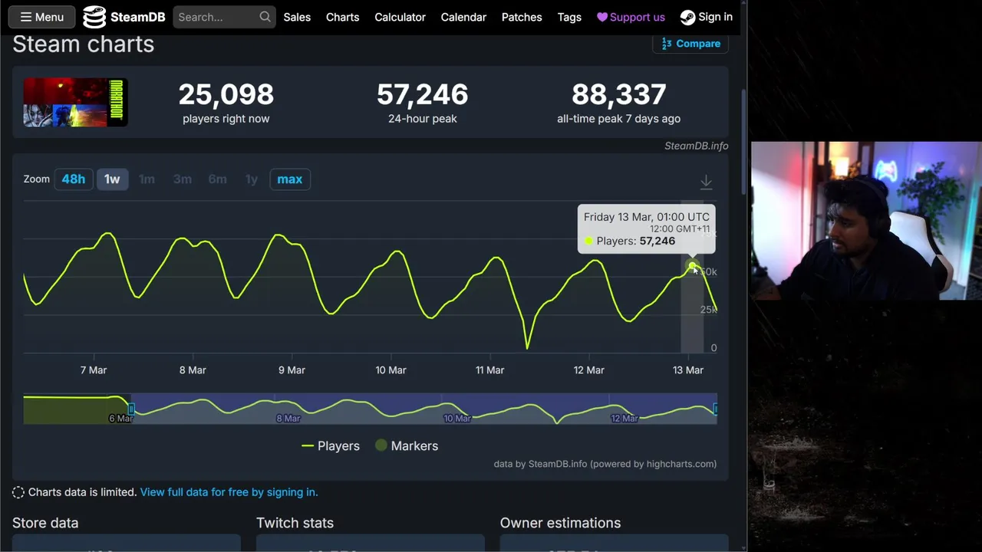Select the 48h zoom range
This screenshot has height=552, width=982.
(x=74, y=179)
